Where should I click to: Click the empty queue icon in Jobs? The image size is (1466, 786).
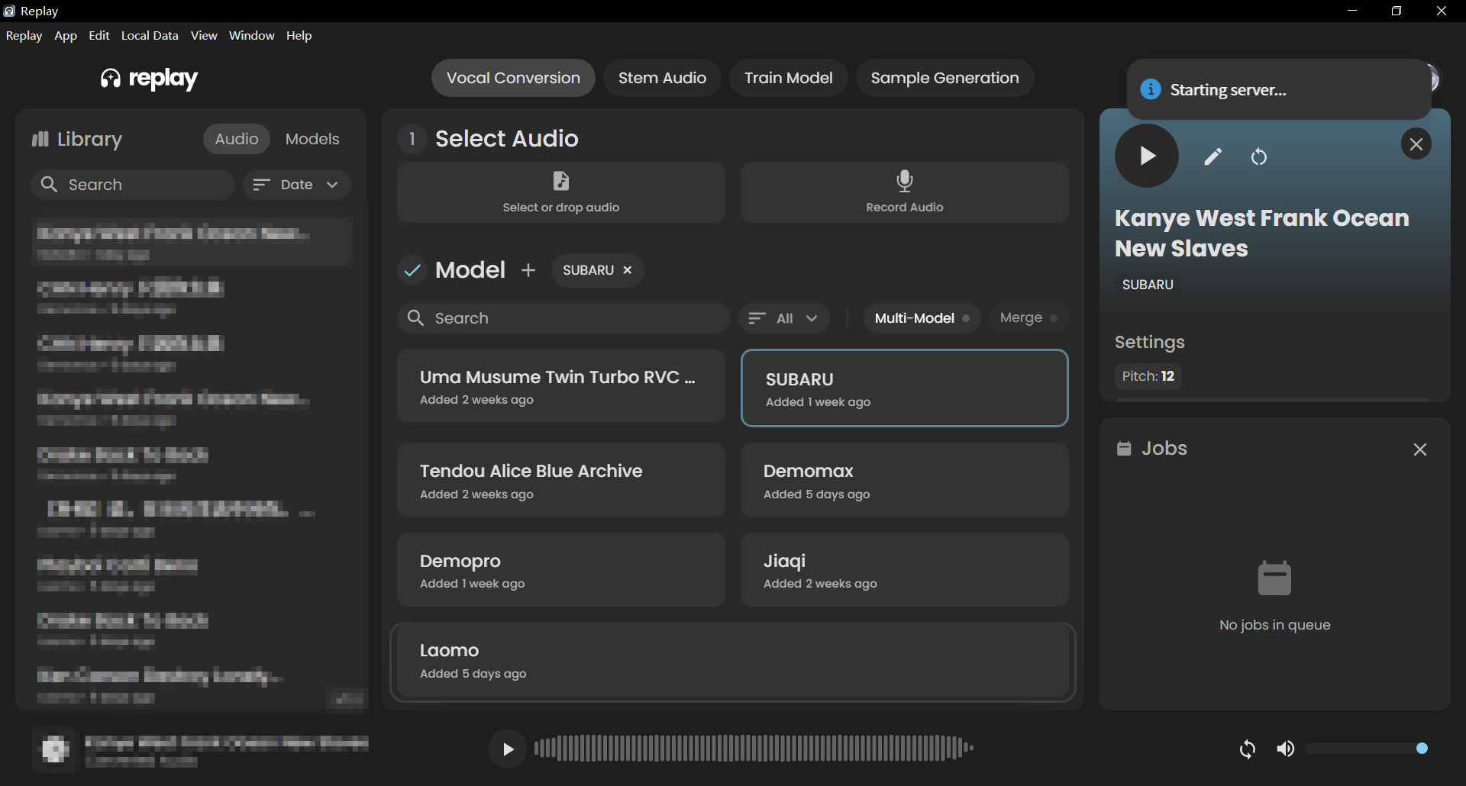pyautogui.click(x=1274, y=578)
